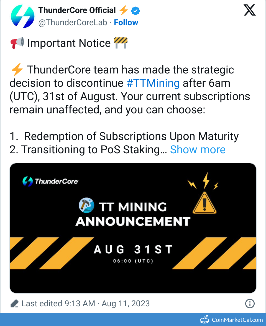Click the CoinMarketCal logo icon
Image resolution: width=266 pixels, height=326 pixels.
coord(204,320)
